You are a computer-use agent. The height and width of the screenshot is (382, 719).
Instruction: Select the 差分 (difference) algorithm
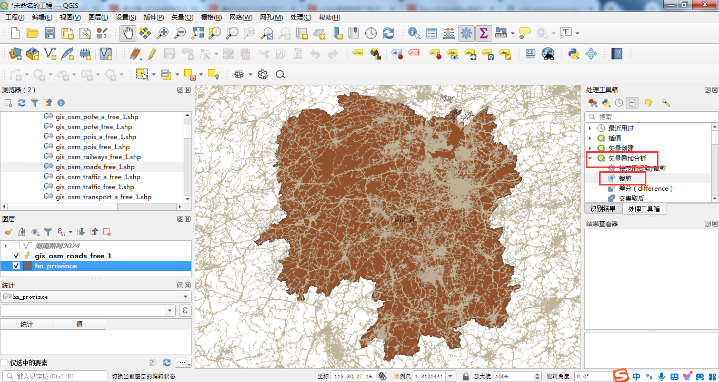646,189
